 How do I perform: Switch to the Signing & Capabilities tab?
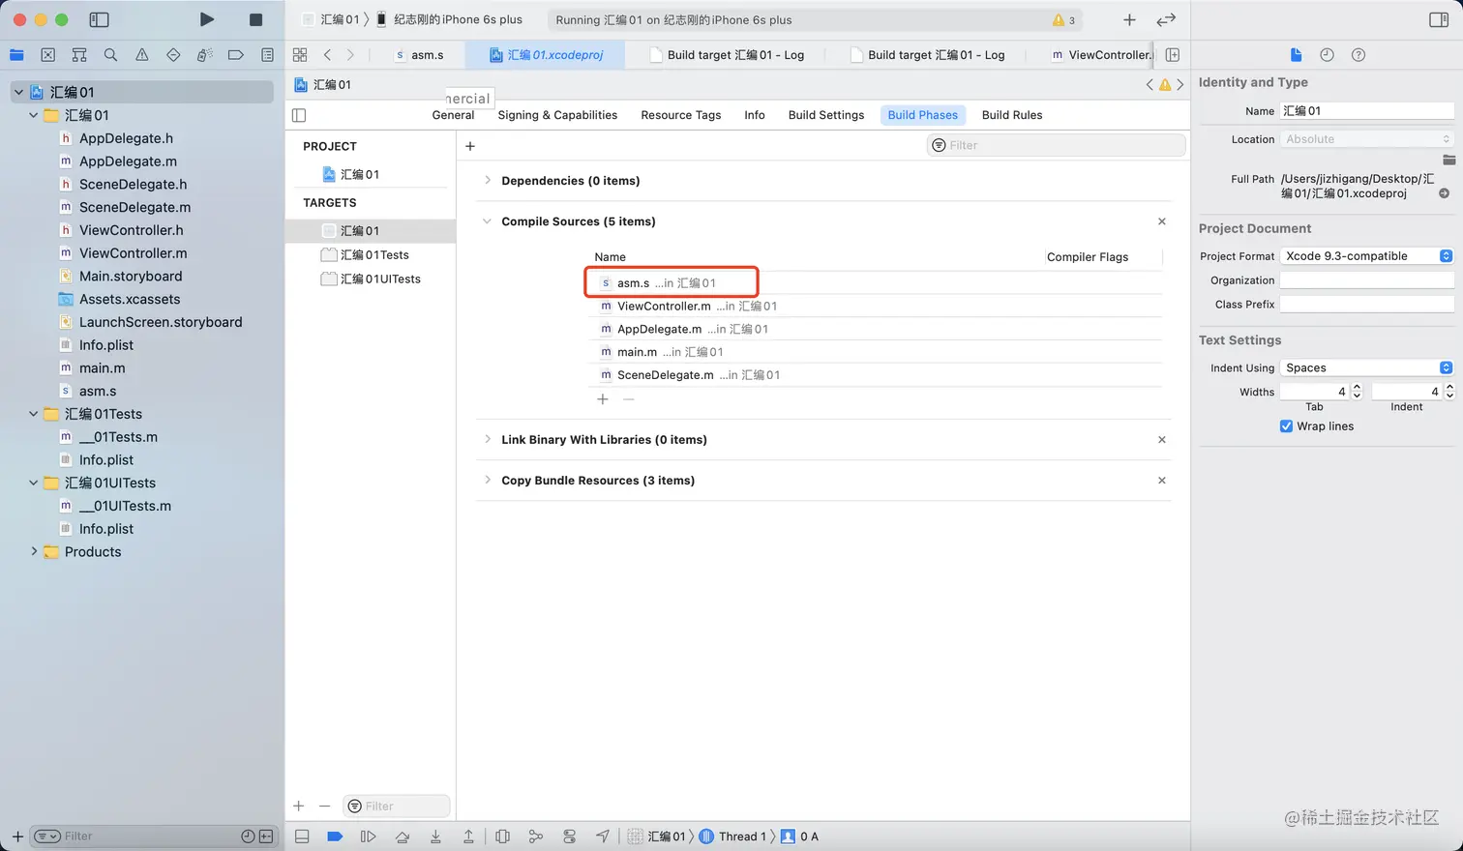[557, 115]
